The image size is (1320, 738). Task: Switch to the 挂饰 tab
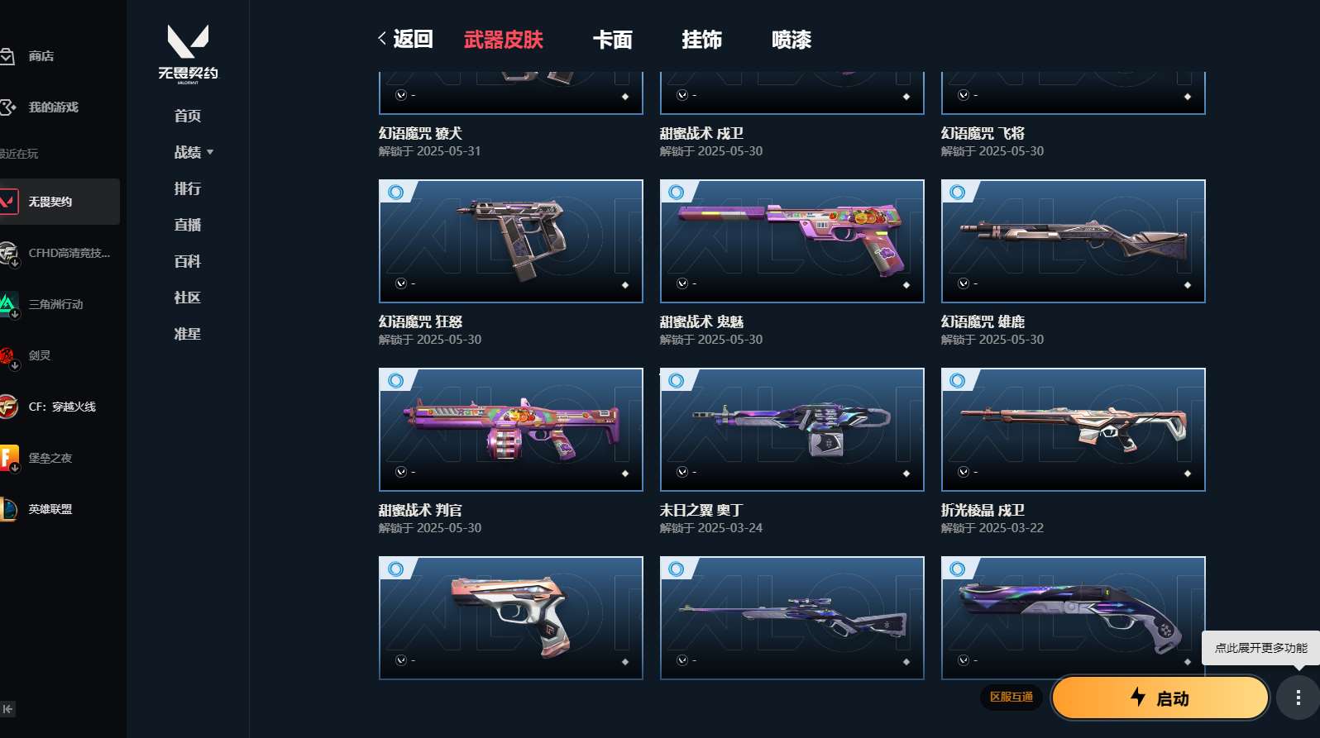tap(701, 39)
